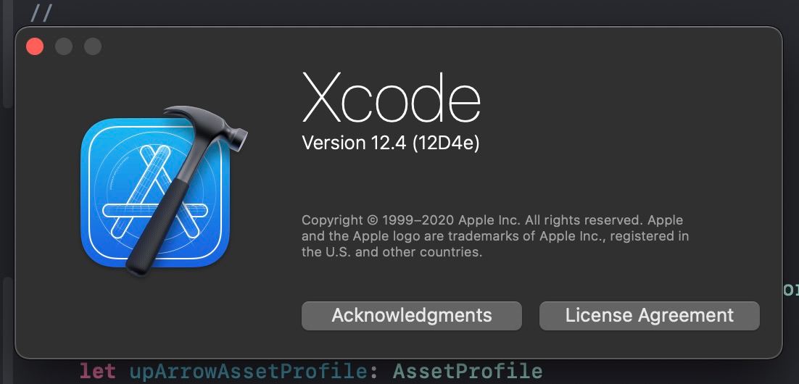Click the grayed-out minimize window button

(64, 47)
